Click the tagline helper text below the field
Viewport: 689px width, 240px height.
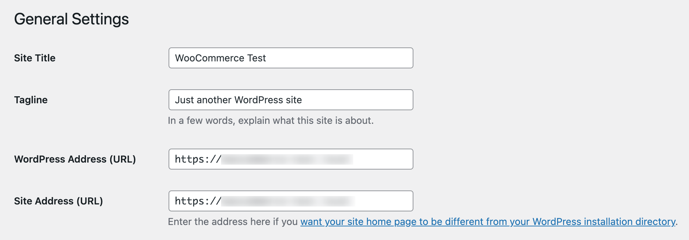pos(271,121)
